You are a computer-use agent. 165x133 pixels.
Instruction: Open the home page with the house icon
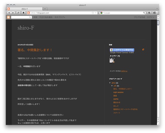(23, 13)
